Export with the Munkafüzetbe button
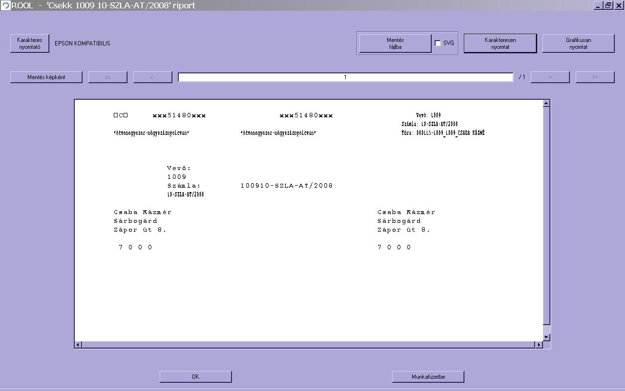The width and height of the screenshot is (625, 391). click(428, 376)
